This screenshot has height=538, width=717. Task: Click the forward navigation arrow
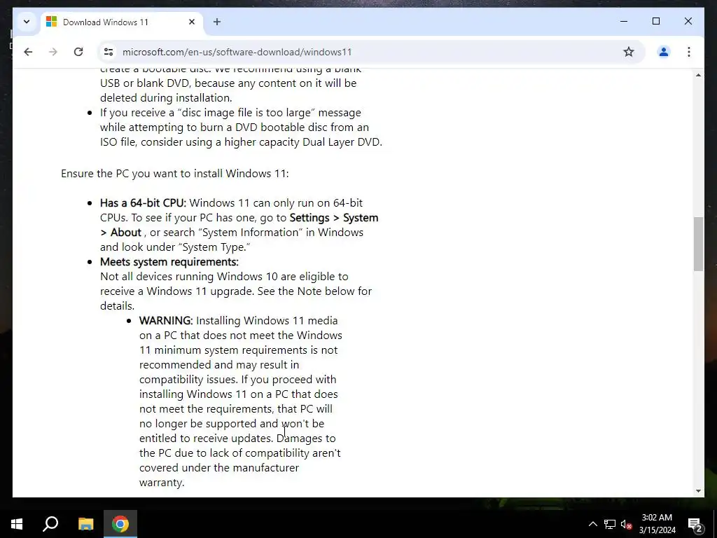coord(53,52)
